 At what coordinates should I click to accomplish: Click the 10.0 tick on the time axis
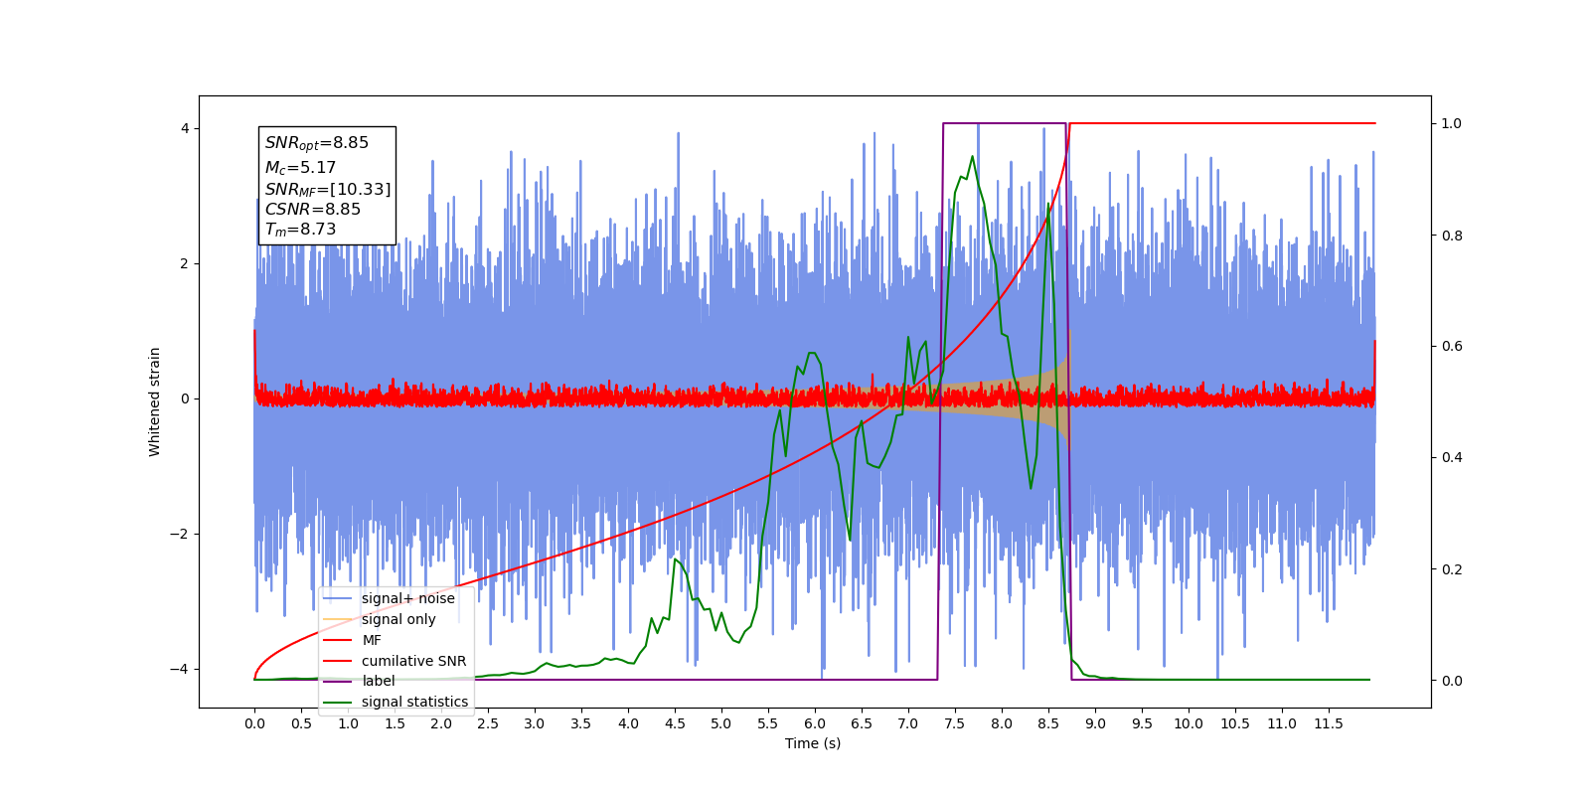(x=1189, y=723)
